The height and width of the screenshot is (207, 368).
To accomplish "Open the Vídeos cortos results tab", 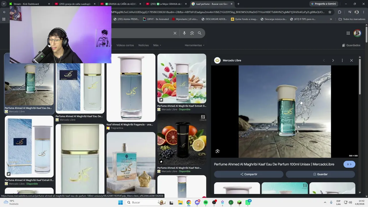I will point(125,45).
